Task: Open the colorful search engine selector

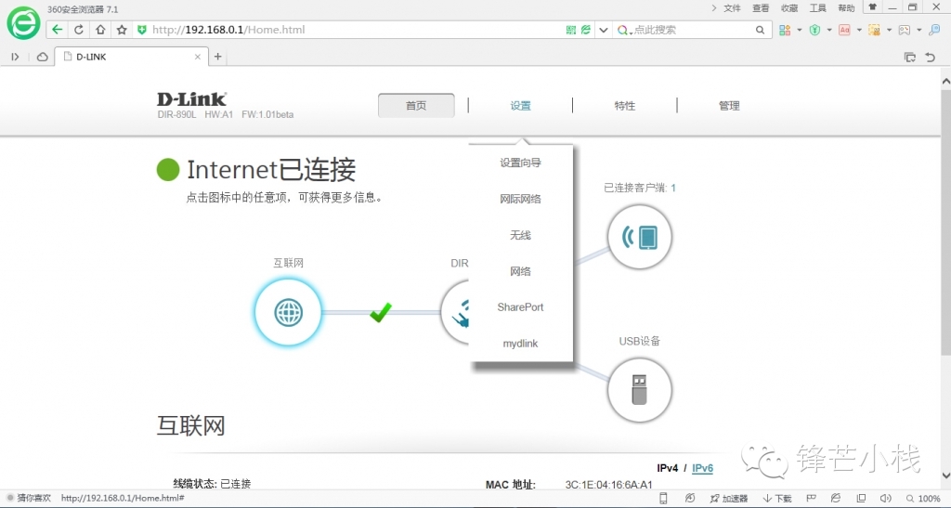Action: [x=624, y=30]
